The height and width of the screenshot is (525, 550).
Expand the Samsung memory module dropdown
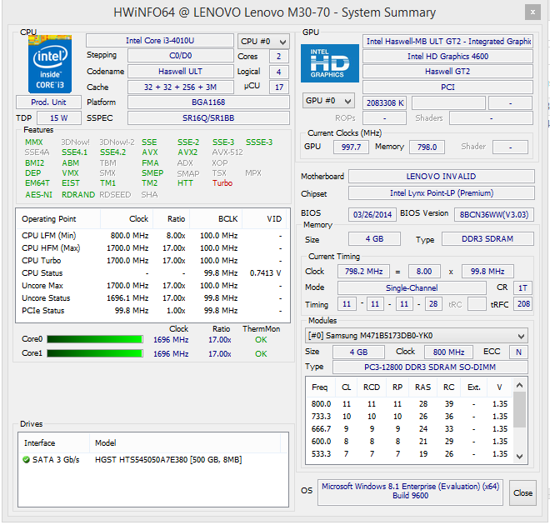[417, 336]
